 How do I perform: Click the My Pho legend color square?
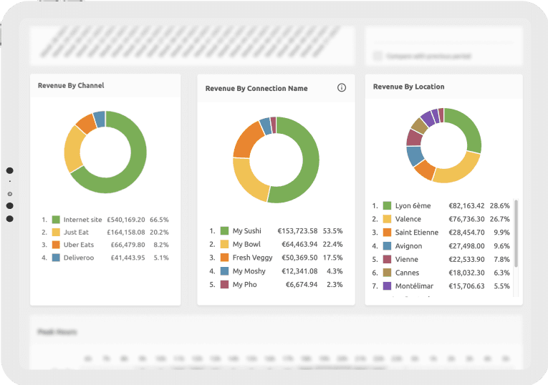point(225,285)
